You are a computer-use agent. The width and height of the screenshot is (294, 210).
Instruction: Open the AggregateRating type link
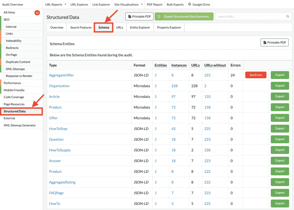[x=62, y=182]
